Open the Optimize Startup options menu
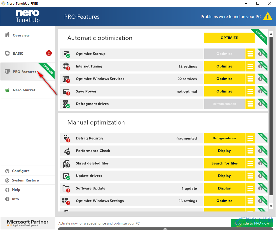The height and width of the screenshot is (230, 276). (x=250, y=54)
